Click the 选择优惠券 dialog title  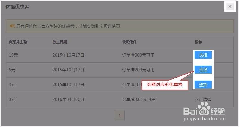click(17, 7)
